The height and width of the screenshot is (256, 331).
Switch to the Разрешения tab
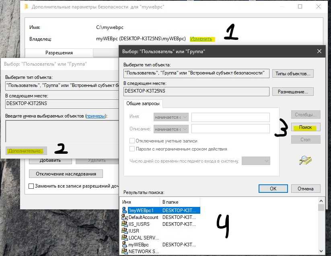pyautogui.click(x=59, y=53)
